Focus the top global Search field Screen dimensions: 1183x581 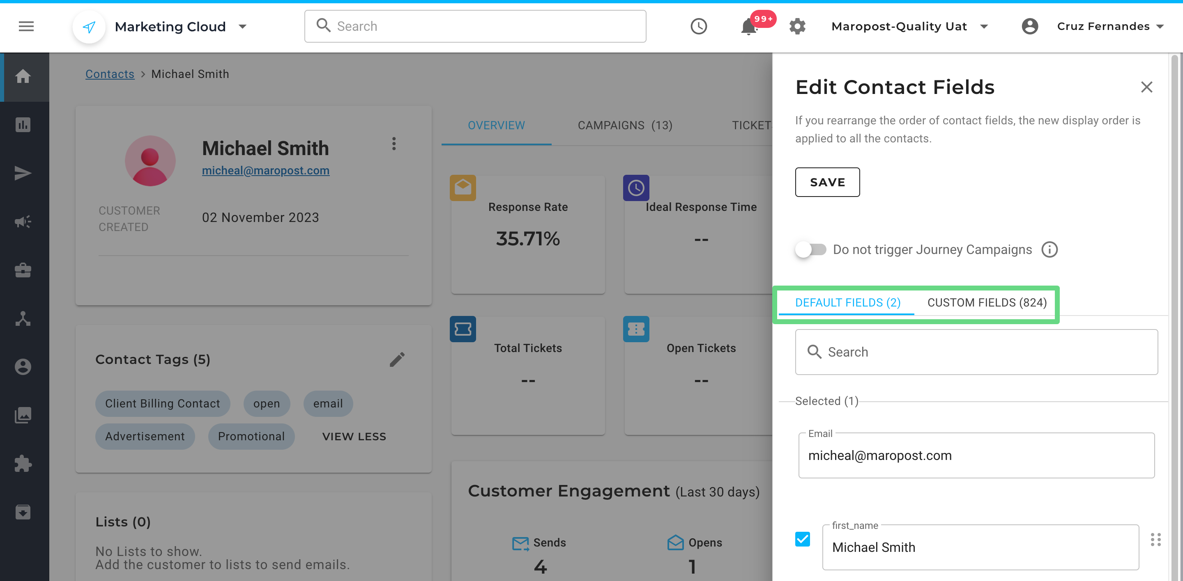[x=475, y=26]
